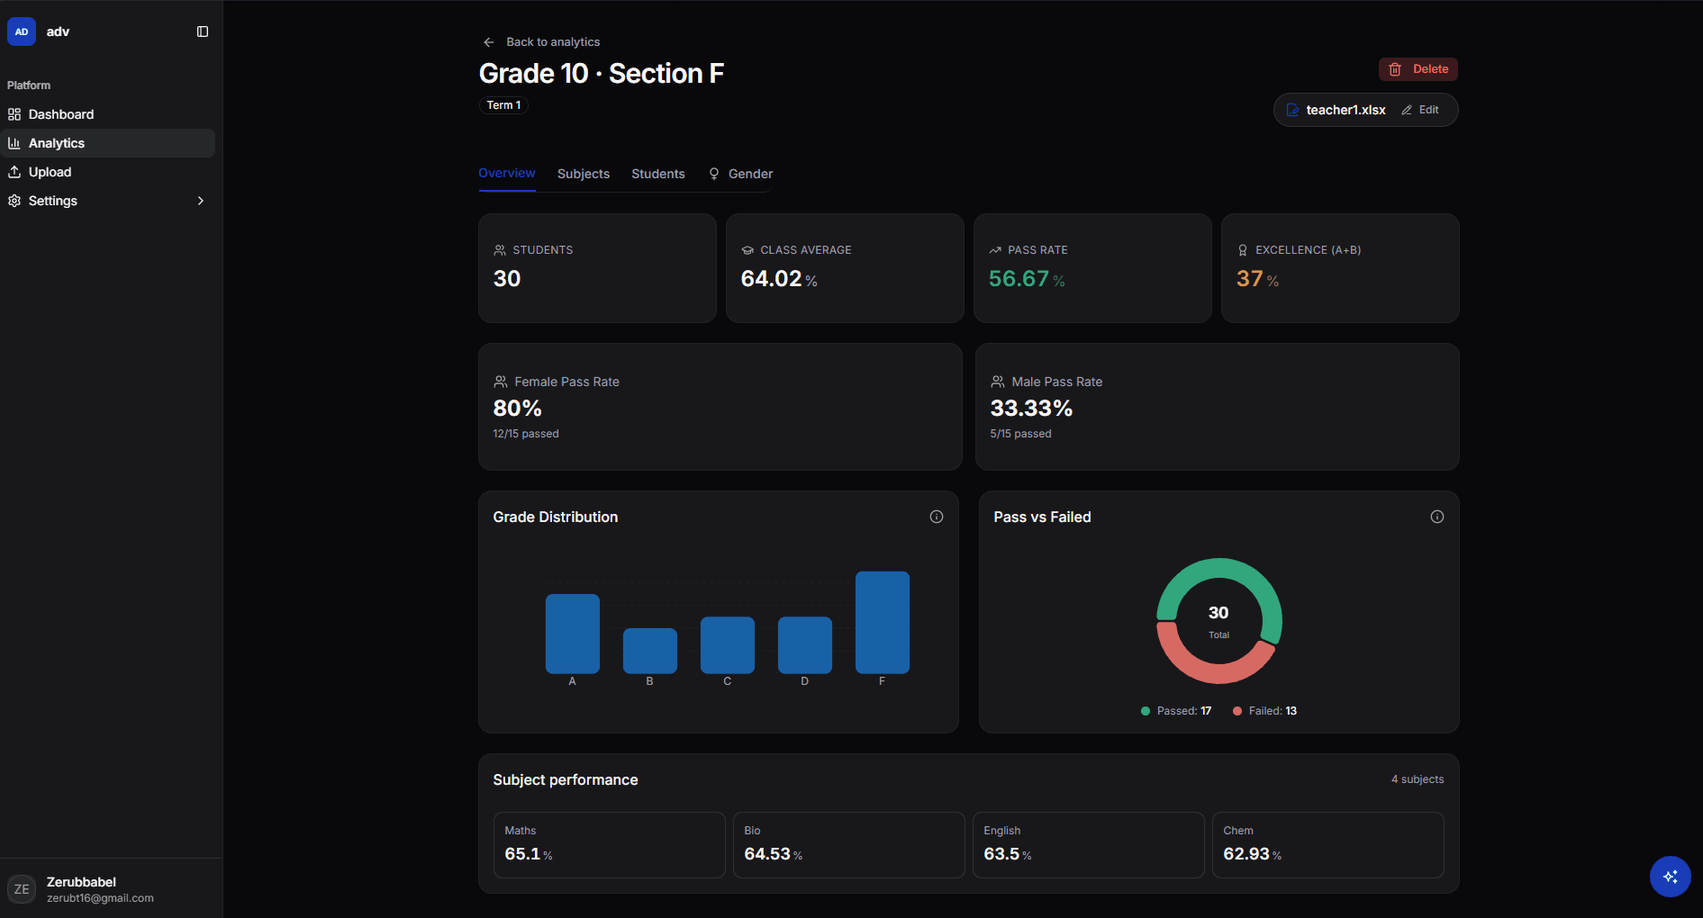Click the grade A bar
Screen dimensions: 1703x918
(x=573, y=634)
